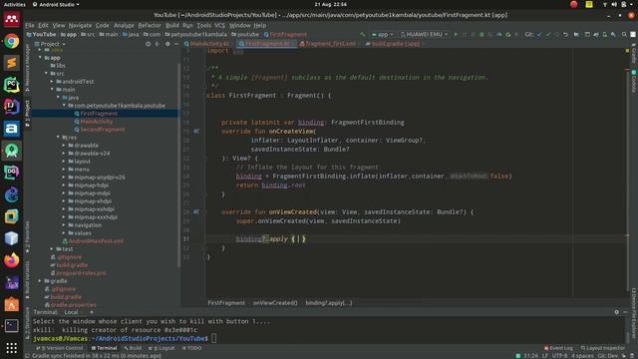The width and height of the screenshot is (638, 359).
Task: Open the Navigate menu
Action: click(x=80, y=25)
